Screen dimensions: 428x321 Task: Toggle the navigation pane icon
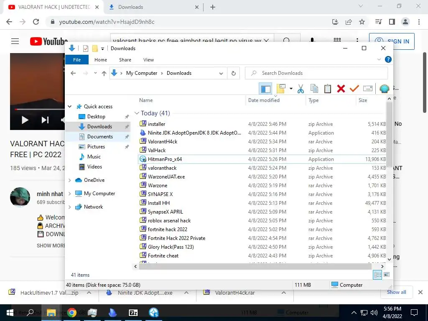pyautogui.click(x=265, y=89)
